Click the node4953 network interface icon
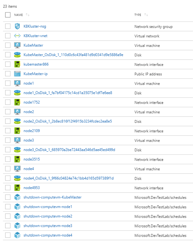The image size is (193, 242). click(17, 188)
